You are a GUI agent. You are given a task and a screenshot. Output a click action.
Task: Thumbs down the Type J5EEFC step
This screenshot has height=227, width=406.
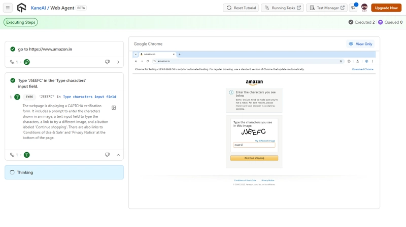coord(107,155)
